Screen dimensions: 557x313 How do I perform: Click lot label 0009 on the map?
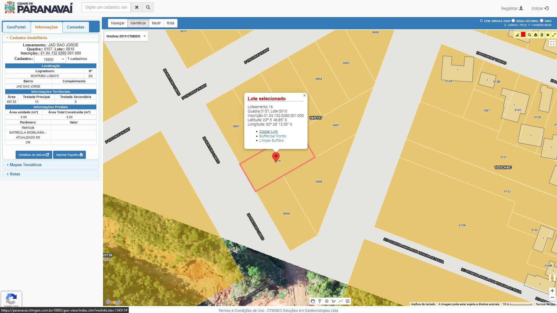(x=286, y=214)
